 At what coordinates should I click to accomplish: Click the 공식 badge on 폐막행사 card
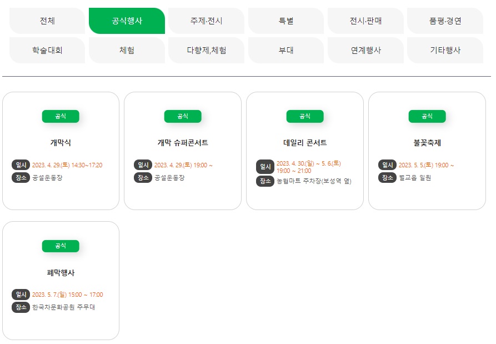point(61,246)
